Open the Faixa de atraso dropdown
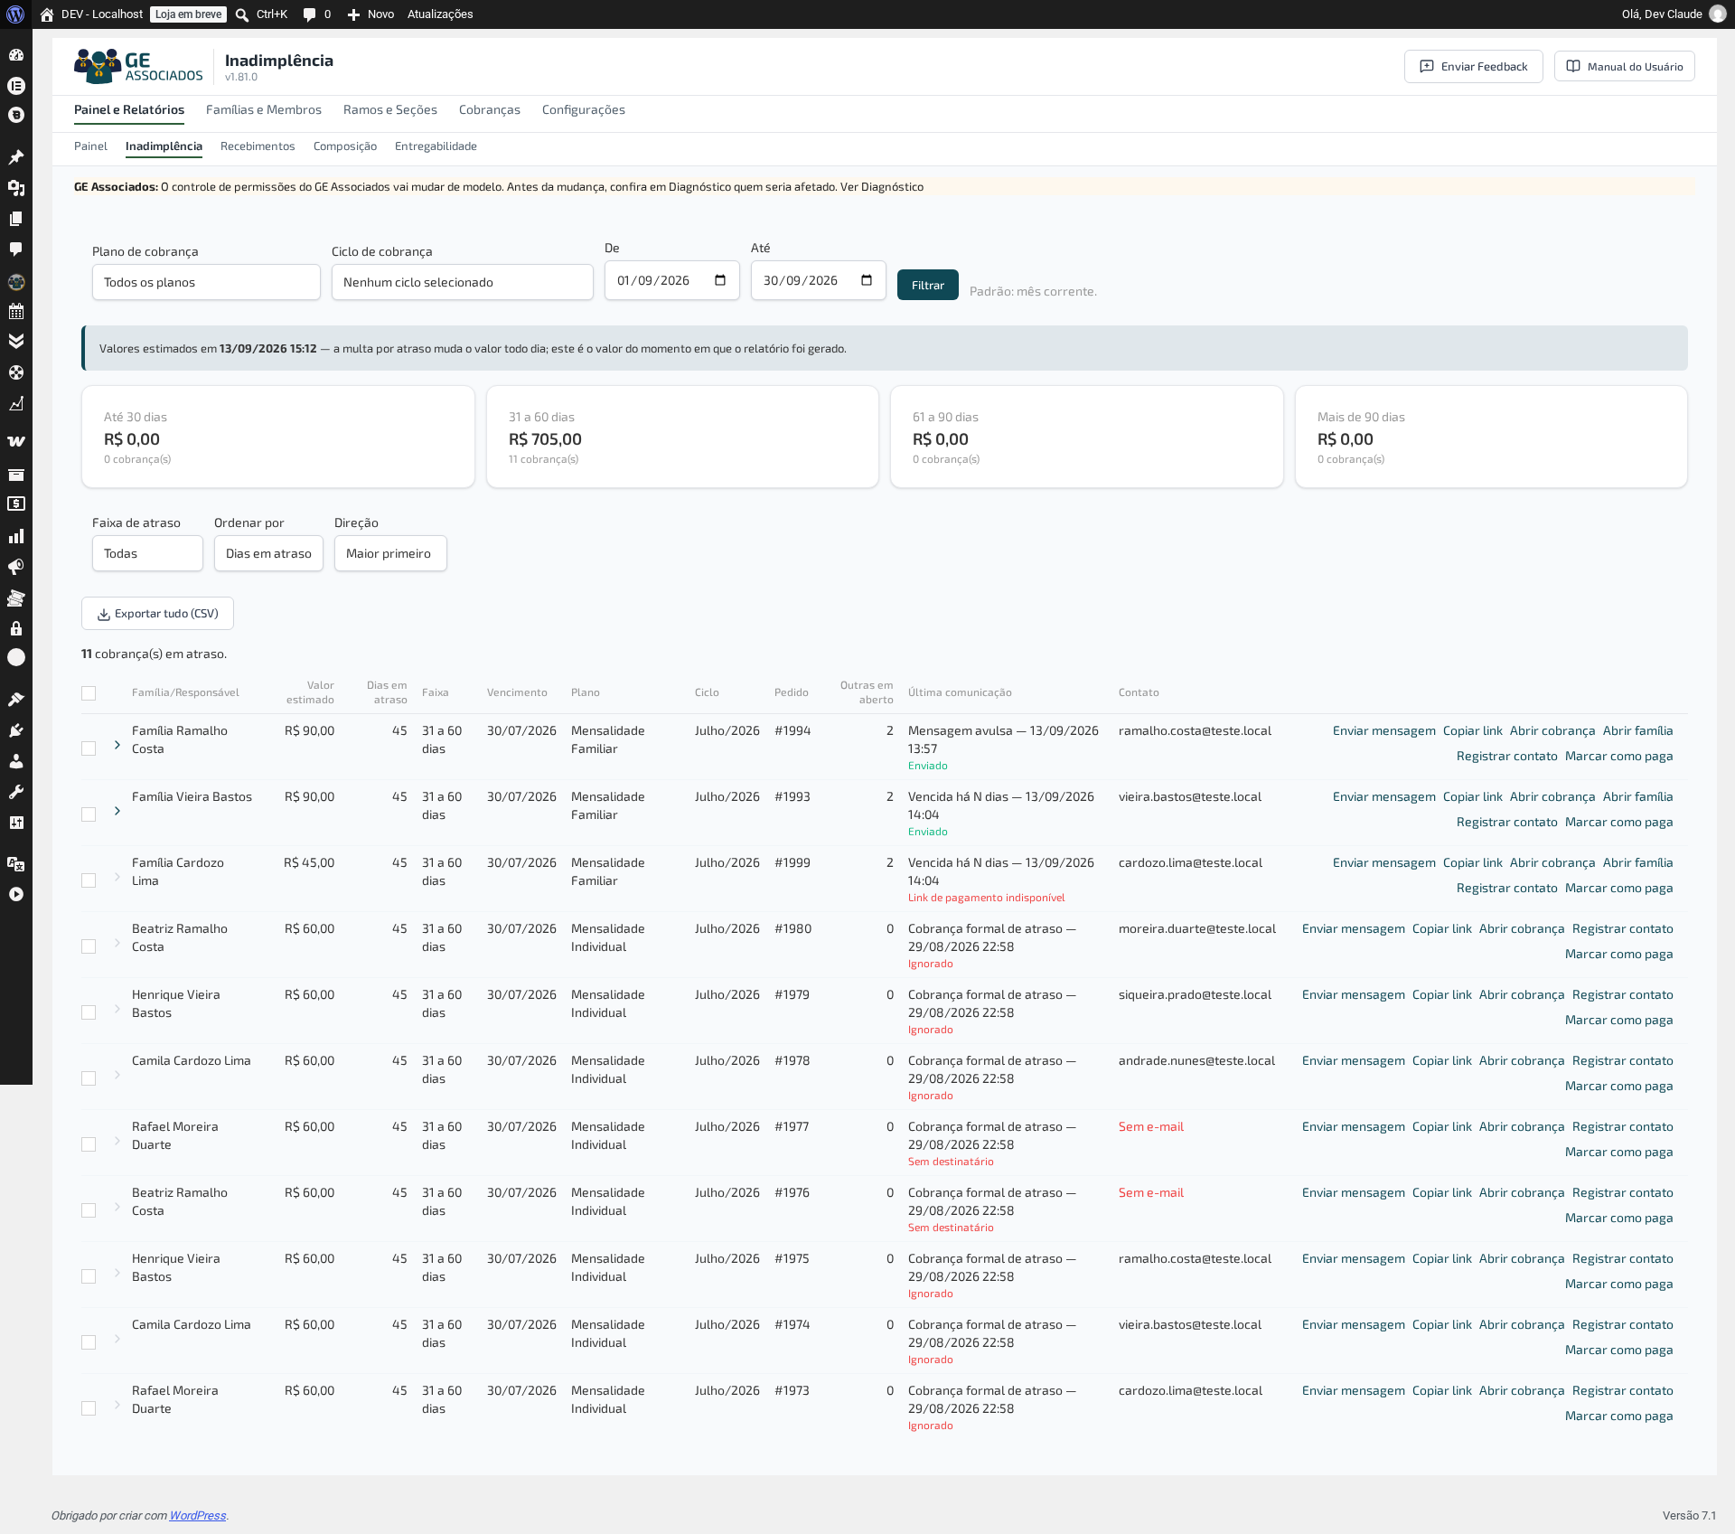The height and width of the screenshot is (1534, 1735). (x=147, y=553)
